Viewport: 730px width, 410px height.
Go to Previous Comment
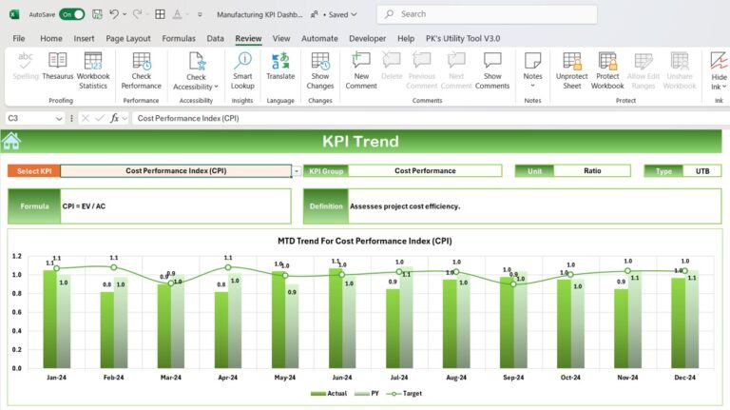tap(421, 70)
